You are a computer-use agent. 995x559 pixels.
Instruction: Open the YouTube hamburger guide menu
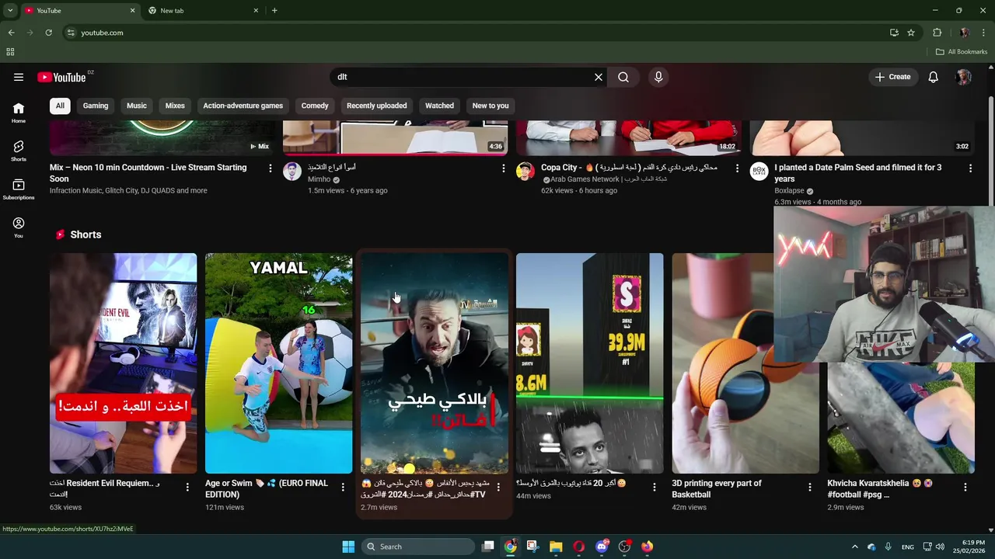19,77
